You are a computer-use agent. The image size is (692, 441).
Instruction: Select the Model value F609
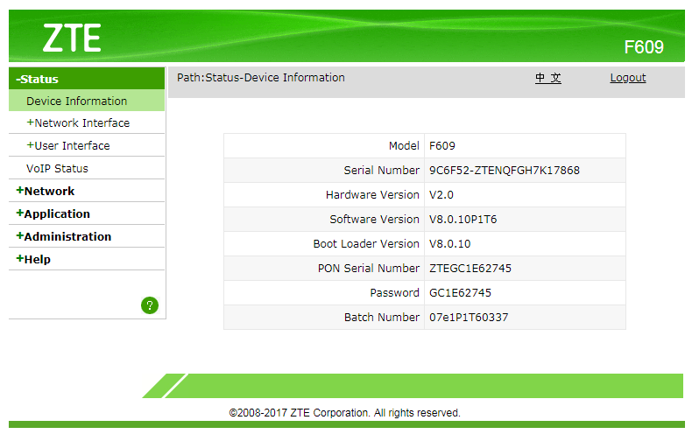click(442, 146)
